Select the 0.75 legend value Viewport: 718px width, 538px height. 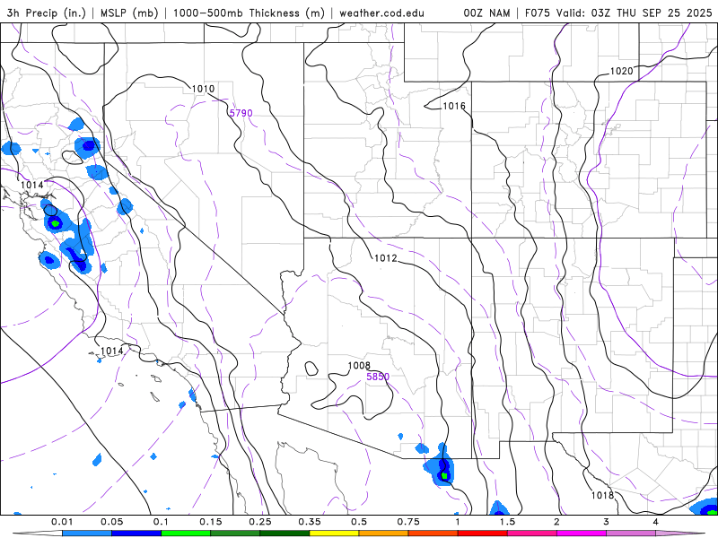click(408, 522)
